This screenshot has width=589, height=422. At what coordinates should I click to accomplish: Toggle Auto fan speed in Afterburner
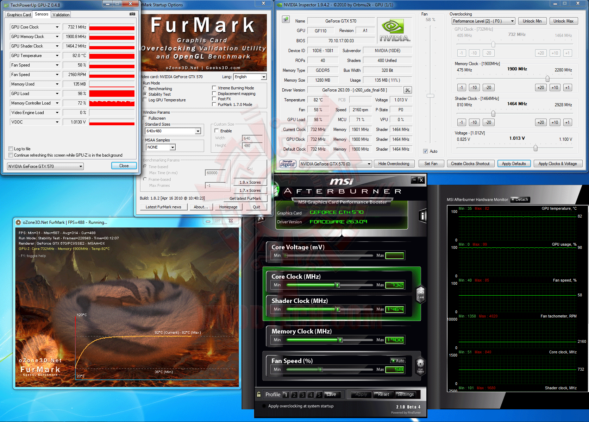[398, 361]
